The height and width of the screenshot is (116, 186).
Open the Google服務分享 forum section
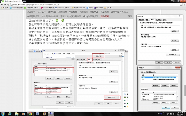click(x=91, y=16)
